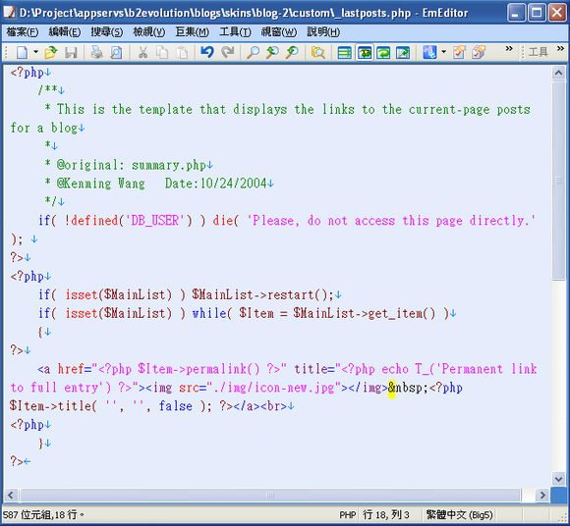
Task: Open the New file dropdown arrow
Action: coord(35,52)
